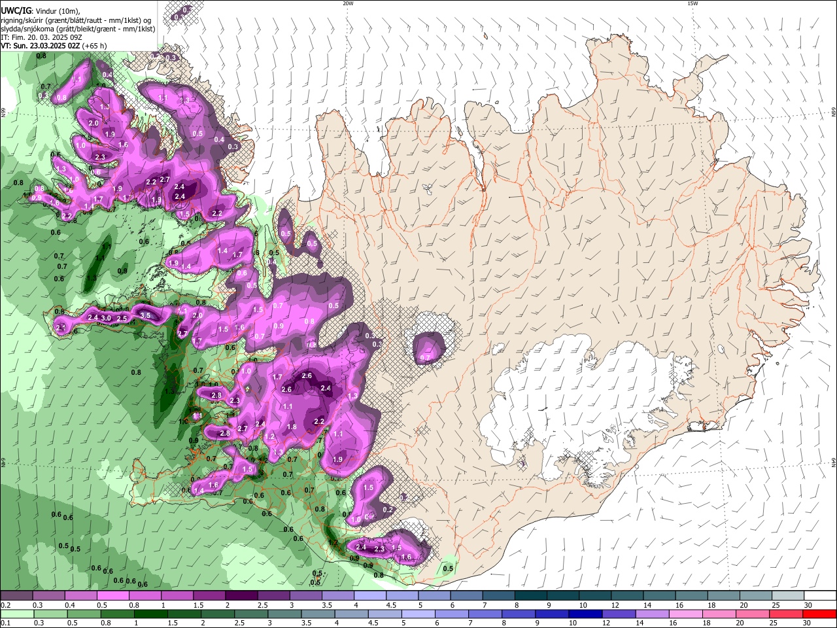Click the 'slydda/snjókoma (grátt/bleikt/grænt - mm/1klst)' line
The image size is (837, 628).
[78, 29]
